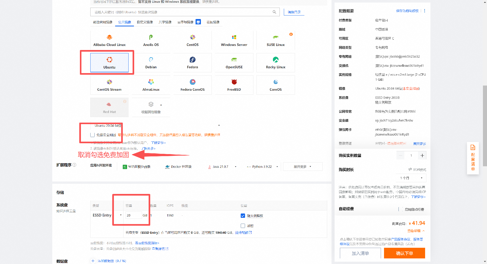The height and width of the screenshot is (264, 487).
Task: Select the Windows Server image icon
Action: pyautogui.click(x=234, y=38)
